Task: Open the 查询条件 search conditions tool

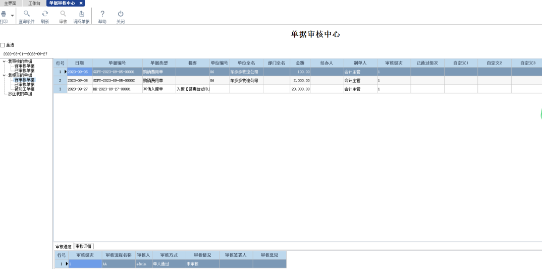Action: pyautogui.click(x=27, y=15)
